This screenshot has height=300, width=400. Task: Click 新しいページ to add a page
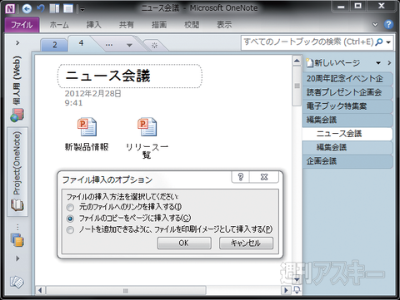333,63
